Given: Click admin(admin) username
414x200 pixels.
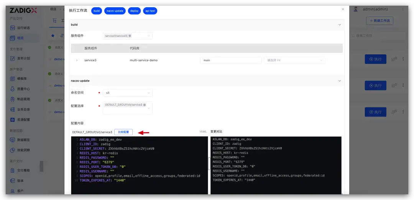Looking at the screenshot, I should pos(375,9).
